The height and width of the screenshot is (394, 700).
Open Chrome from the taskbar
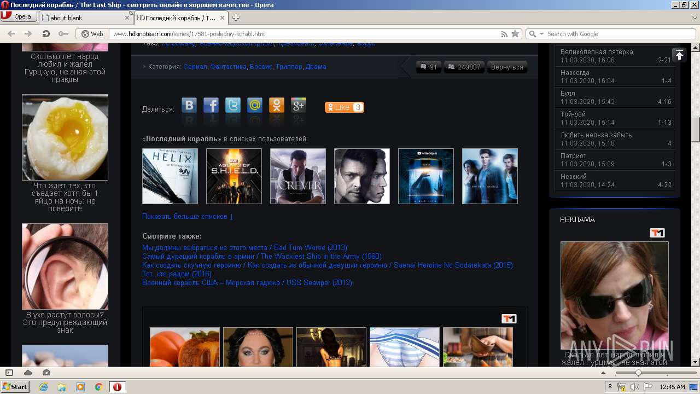[99, 387]
